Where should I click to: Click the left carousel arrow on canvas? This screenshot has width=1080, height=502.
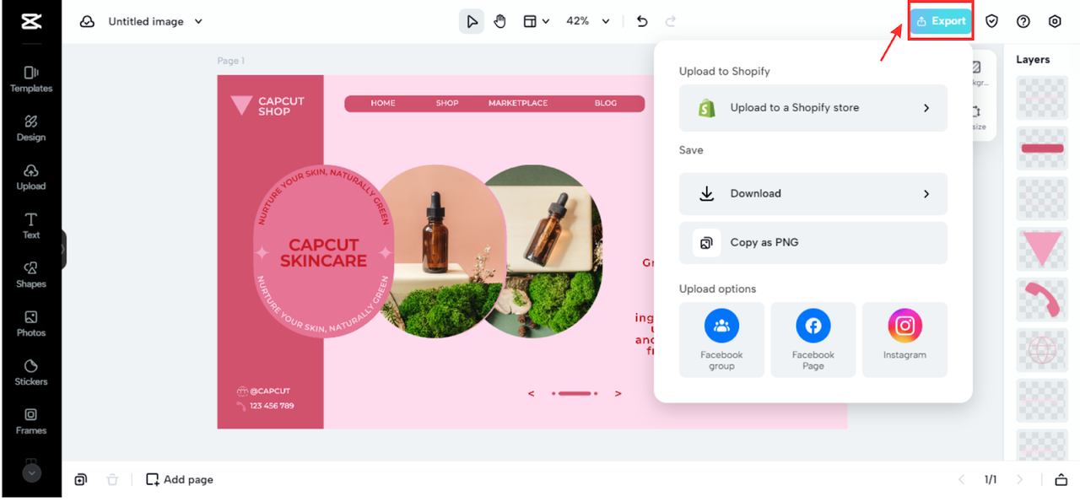531,394
